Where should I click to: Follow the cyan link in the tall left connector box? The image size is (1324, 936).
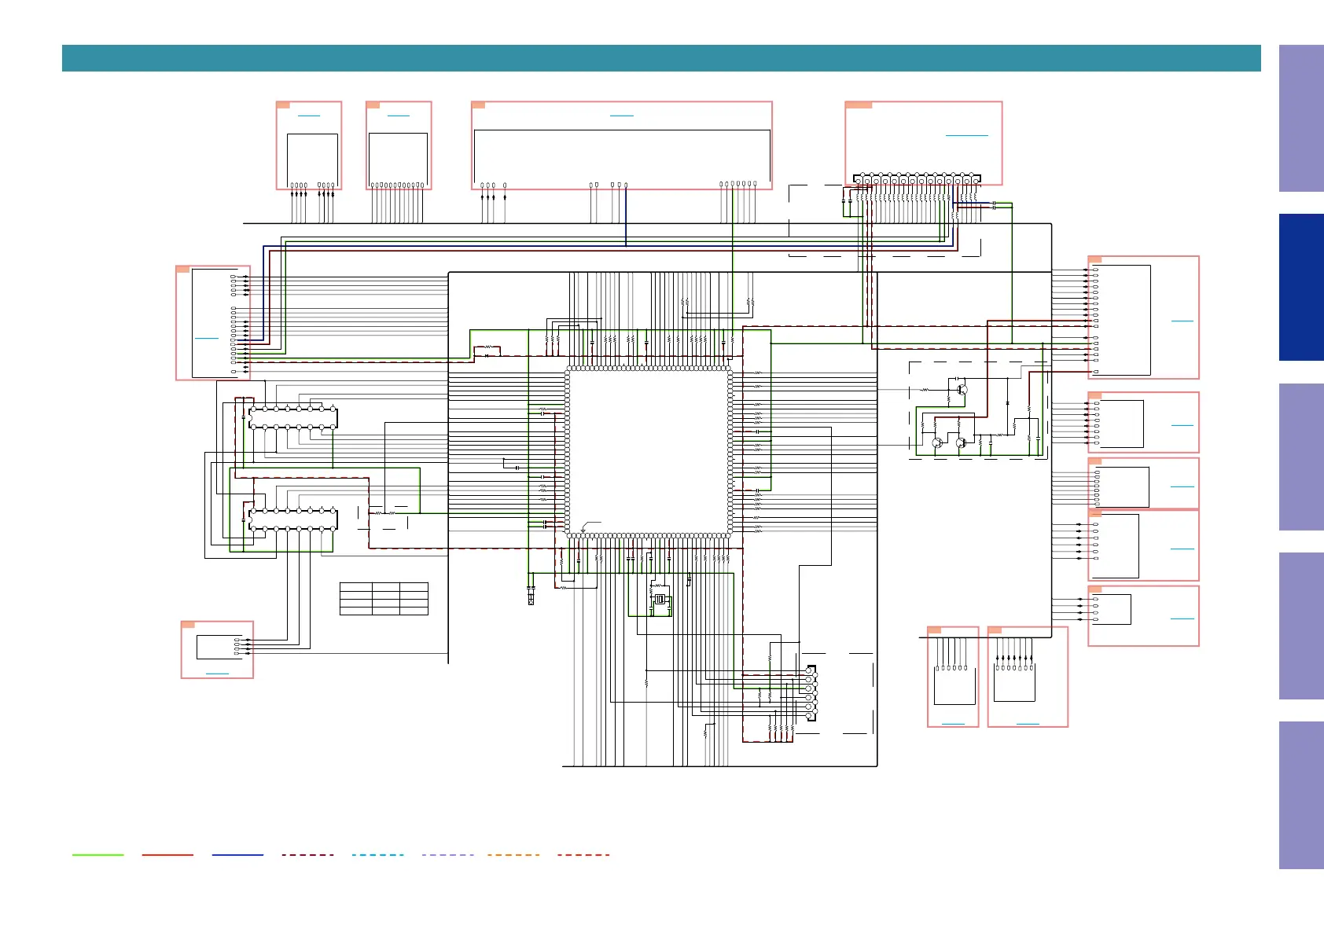[206, 338]
